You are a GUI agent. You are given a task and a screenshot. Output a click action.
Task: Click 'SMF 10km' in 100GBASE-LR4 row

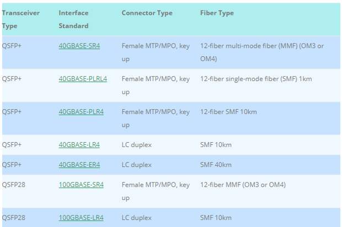(216, 218)
